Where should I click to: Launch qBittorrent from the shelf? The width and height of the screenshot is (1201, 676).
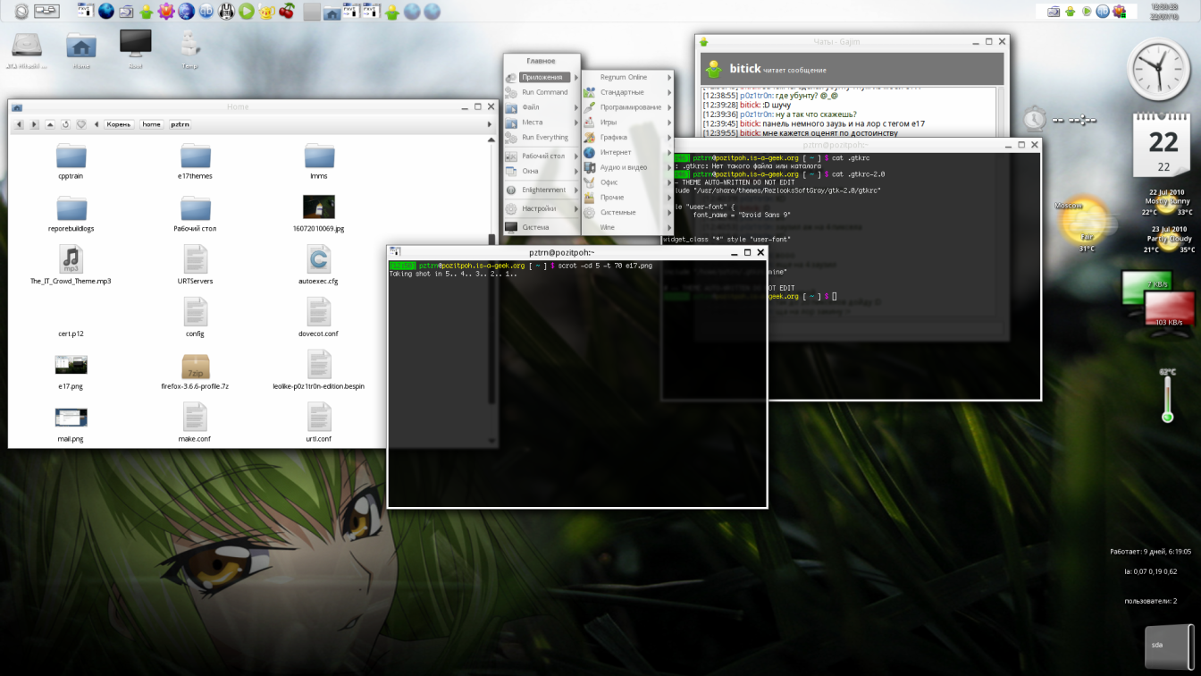click(206, 12)
